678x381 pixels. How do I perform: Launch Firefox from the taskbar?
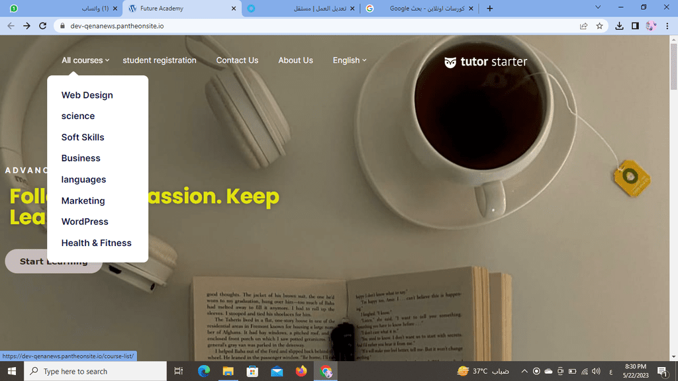301,371
